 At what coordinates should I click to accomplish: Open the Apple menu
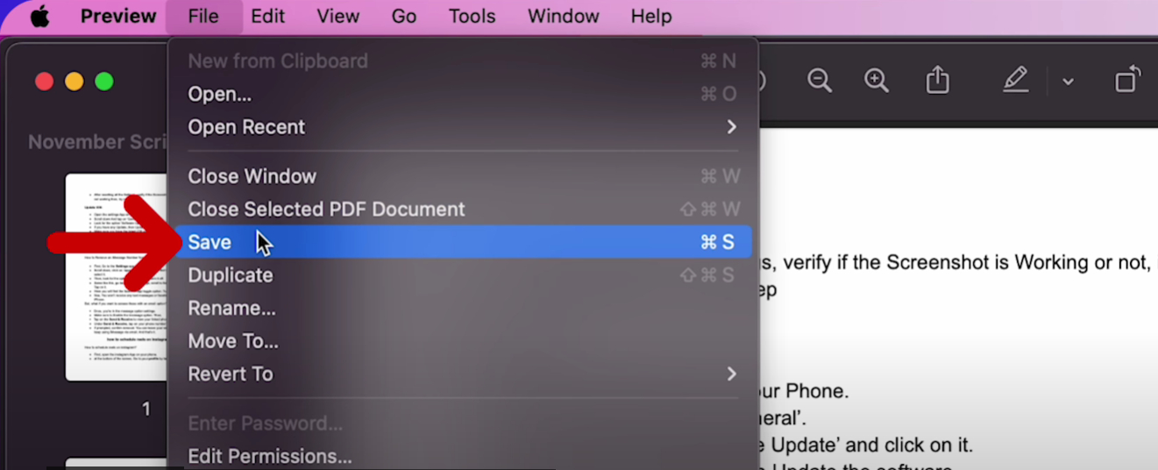click(x=40, y=17)
